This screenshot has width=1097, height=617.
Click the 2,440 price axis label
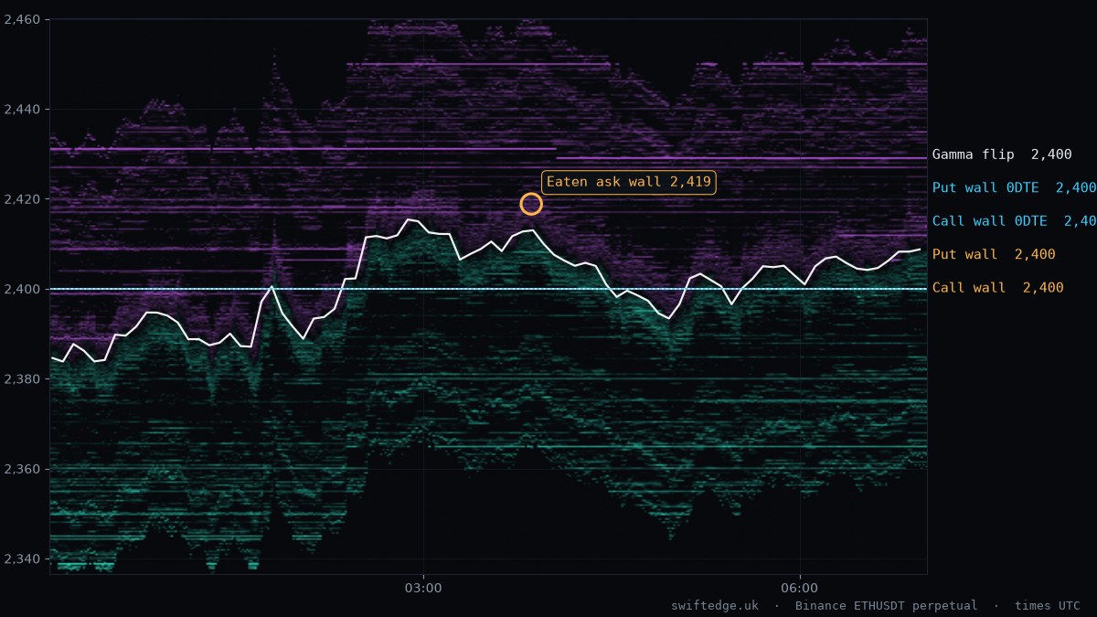[x=22, y=110]
